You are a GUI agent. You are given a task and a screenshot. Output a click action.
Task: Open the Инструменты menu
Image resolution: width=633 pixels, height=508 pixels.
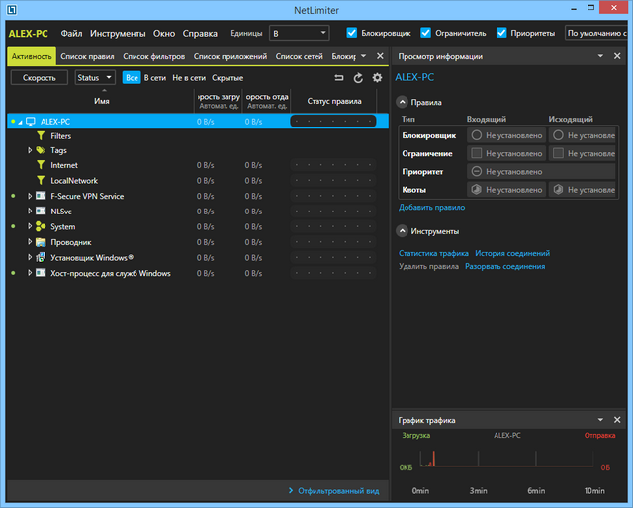pyautogui.click(x=118, y=33)
